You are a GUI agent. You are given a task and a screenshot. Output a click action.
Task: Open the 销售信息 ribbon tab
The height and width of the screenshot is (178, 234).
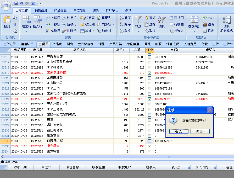coord(41,11)
